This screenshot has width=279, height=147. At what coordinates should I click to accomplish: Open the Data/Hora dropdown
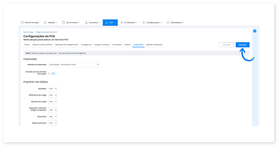click(53, 116)
